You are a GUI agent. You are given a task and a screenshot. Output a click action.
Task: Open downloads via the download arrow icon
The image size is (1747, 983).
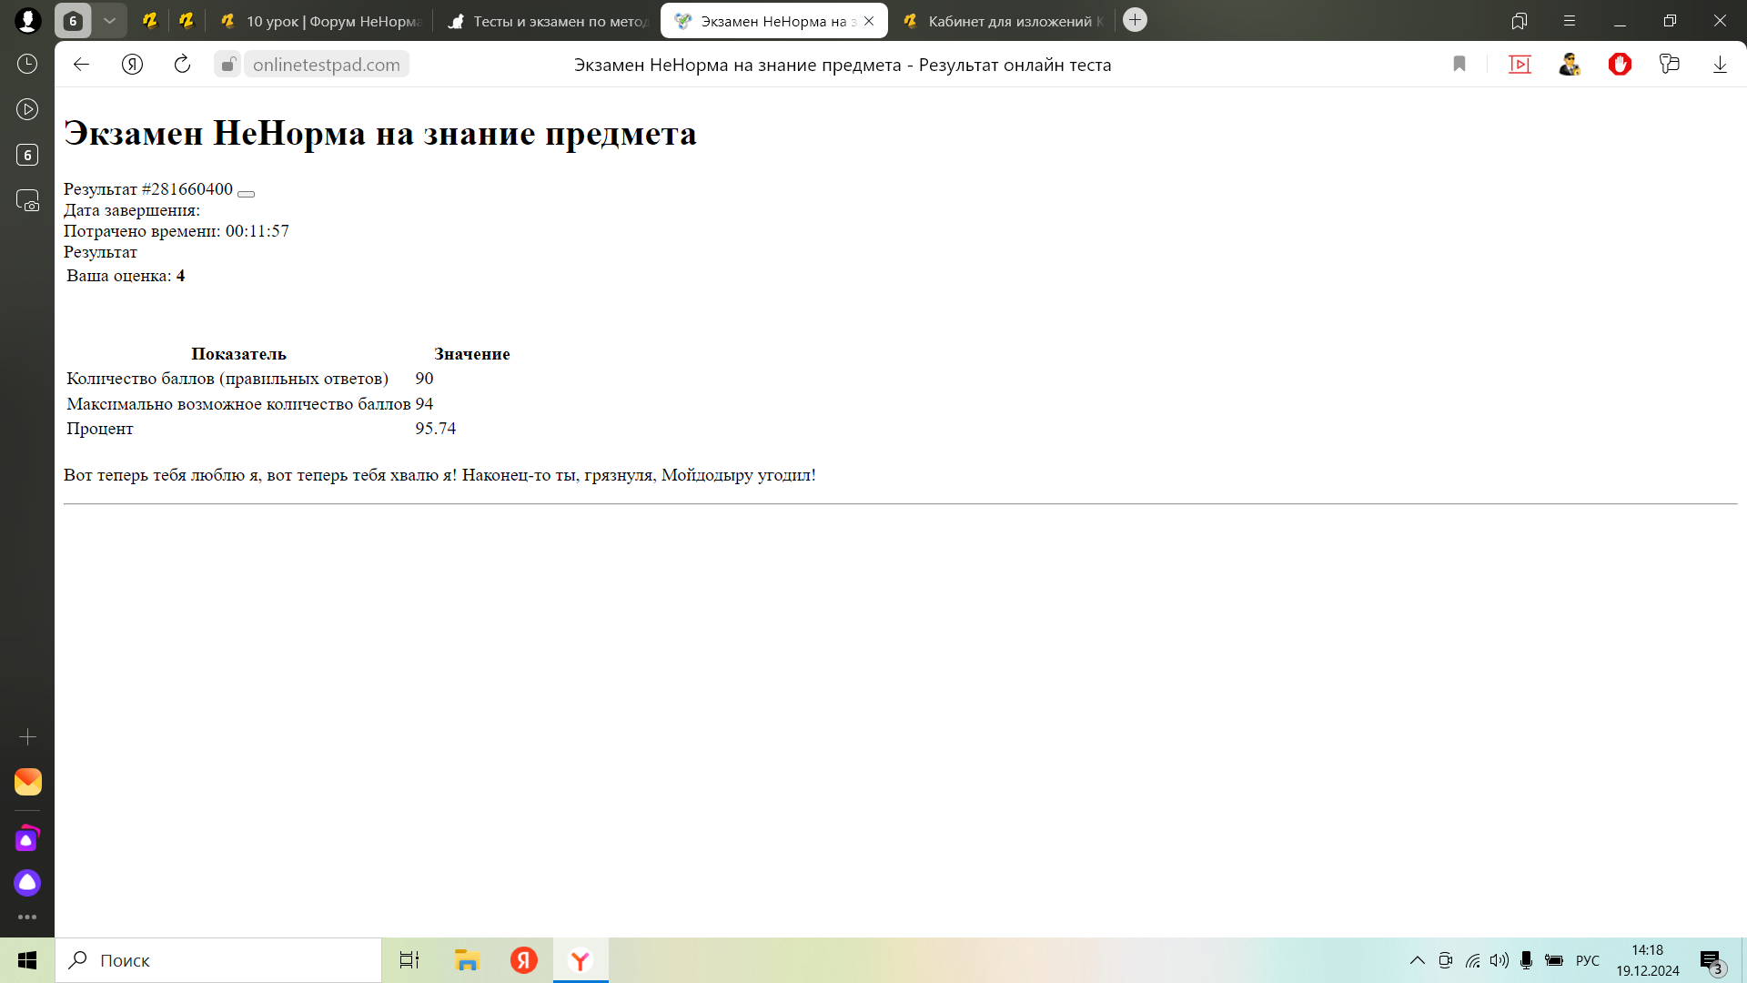1720,65
